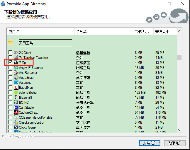Screen dimensions: 190x150
Task: Check the BOINC checkbox
Action: [x=11, y=102]
